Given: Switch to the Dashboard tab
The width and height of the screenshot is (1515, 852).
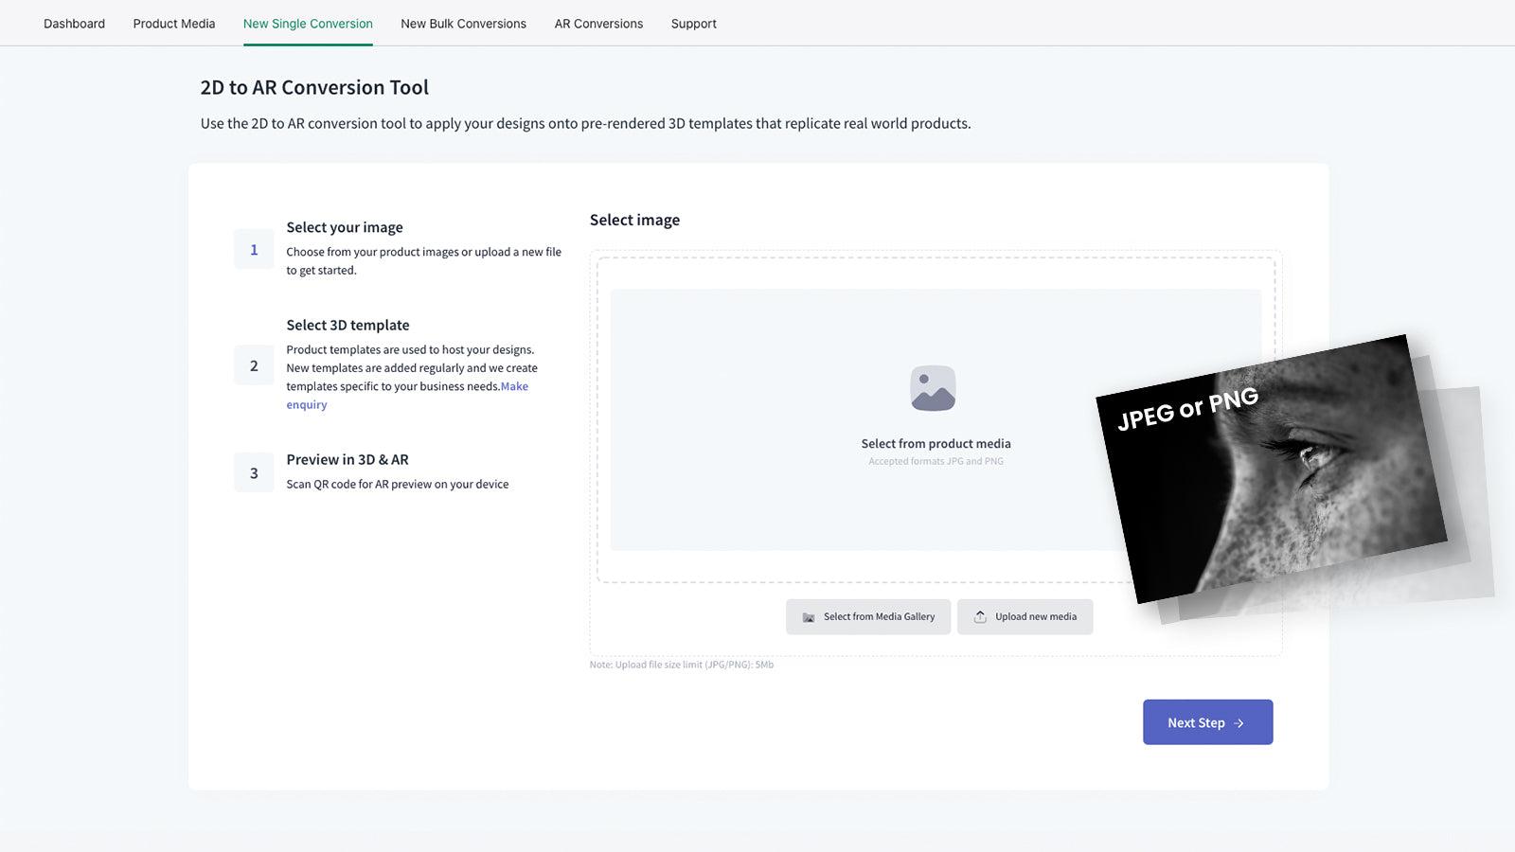Looking at the screenshot, I should point(74,23).
